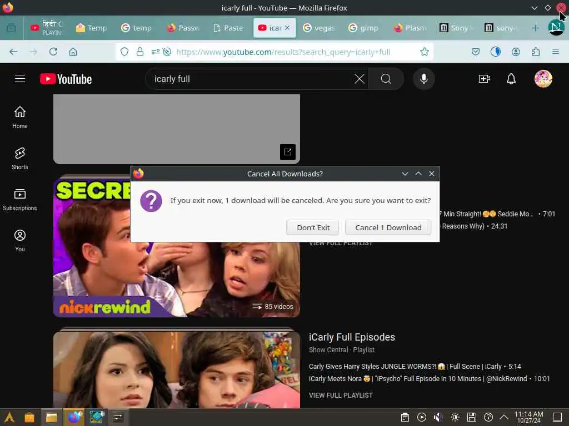569x426 pixels.
Task: Switch to the Hindi playing YouTube tab
Action: (x=47, y=28)
